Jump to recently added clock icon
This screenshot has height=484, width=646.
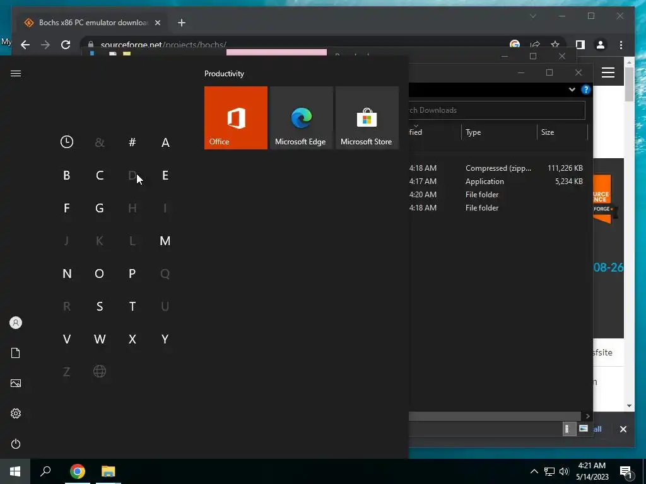67,142
